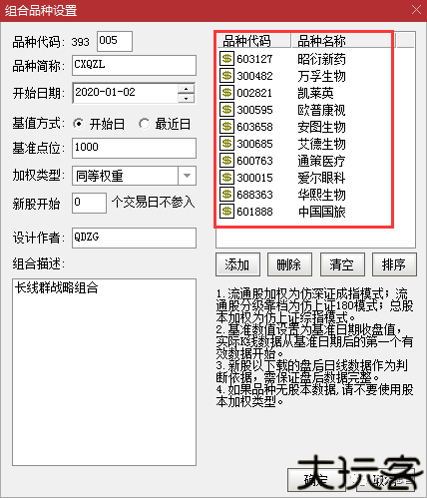
Task: Click the stock icon beside 002821
Action: pos(226,93)
